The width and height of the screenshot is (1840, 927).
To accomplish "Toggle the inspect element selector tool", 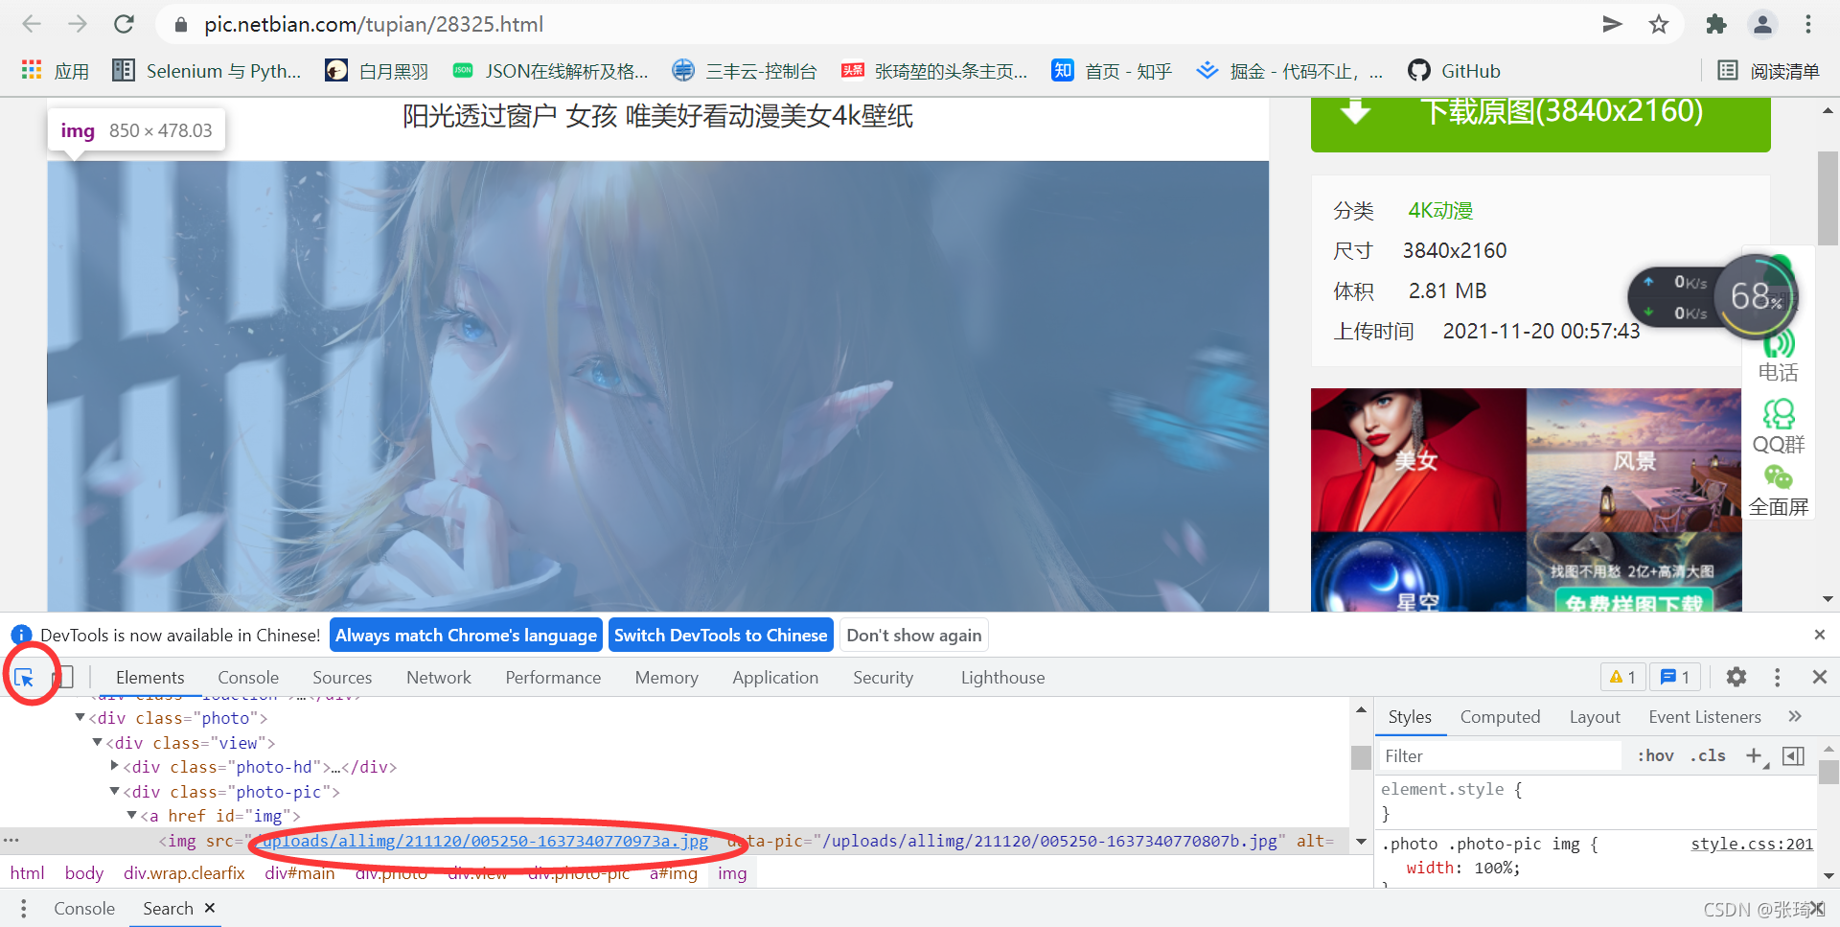I will click(x=25, y=678).
